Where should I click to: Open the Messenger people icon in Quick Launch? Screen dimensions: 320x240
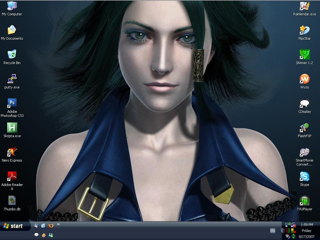tap(51, 235)
